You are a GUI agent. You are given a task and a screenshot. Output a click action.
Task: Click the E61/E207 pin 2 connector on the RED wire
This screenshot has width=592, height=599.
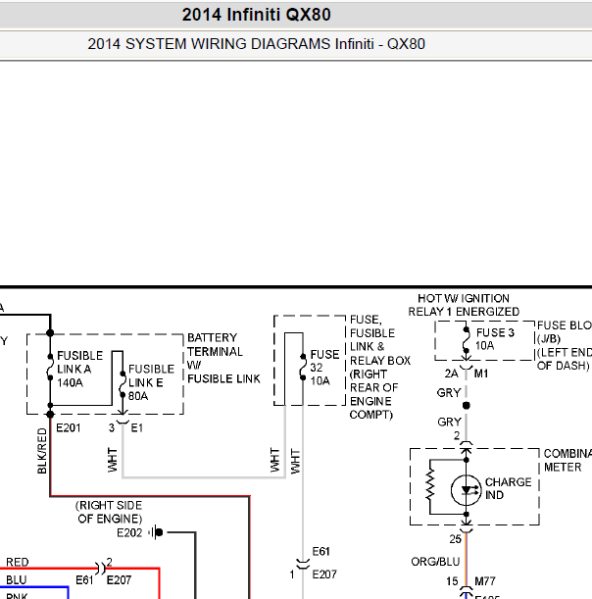(100, 569)
